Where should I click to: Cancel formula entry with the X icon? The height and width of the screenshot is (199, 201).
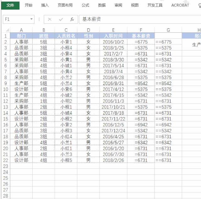click(x=50, y=20)
